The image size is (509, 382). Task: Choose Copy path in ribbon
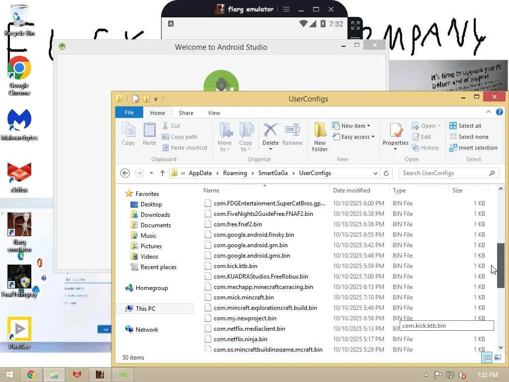coord(179,137)
